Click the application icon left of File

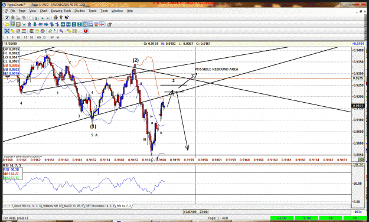[x=6, y=11]
